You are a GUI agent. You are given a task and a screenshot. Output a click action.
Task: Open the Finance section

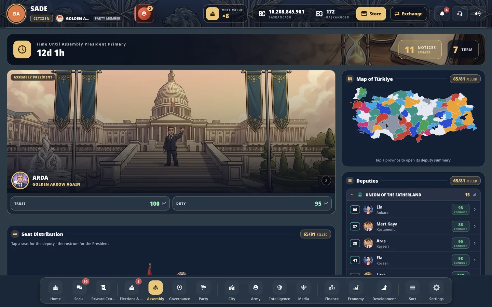click(x=332, y=291)
